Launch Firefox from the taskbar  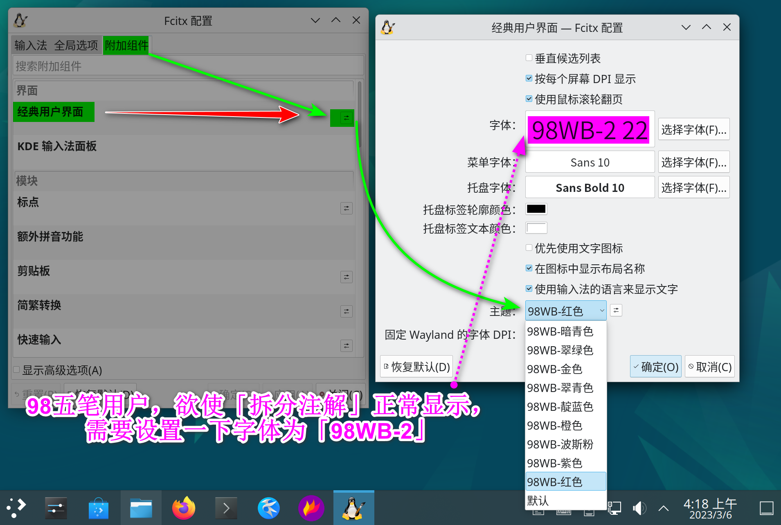click(x=184, y=508)
